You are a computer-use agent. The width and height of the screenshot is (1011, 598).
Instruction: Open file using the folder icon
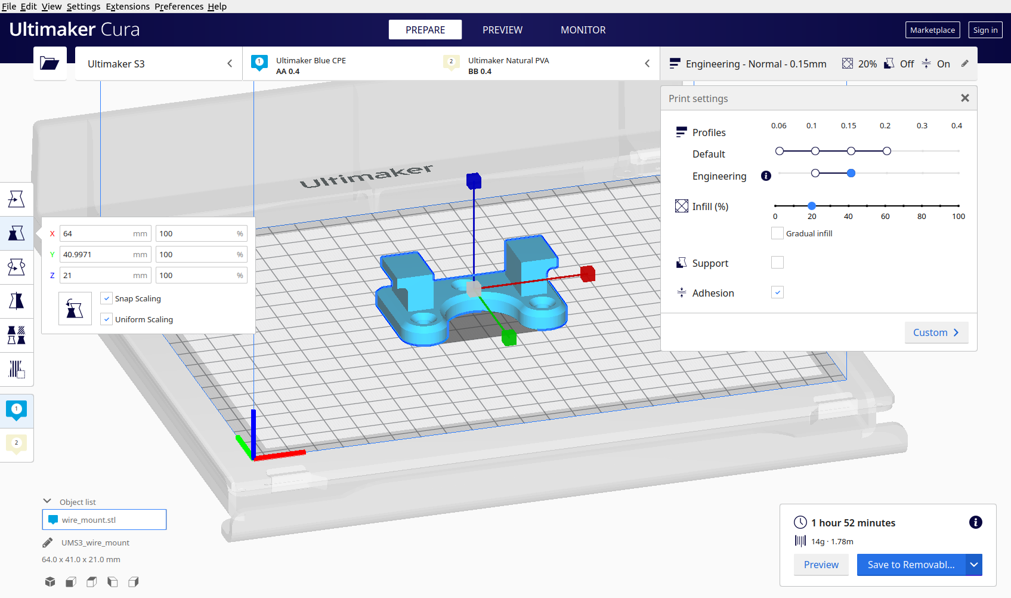coord(50,63)
